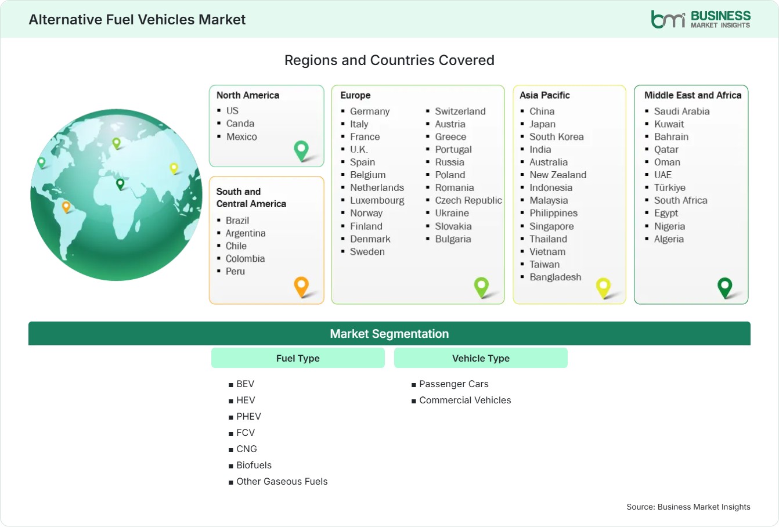Click the yellow pin on globe over Asia

point(174,168)
